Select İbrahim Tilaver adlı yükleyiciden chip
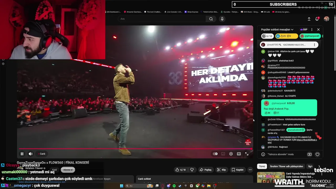 (x=287, y=166)
